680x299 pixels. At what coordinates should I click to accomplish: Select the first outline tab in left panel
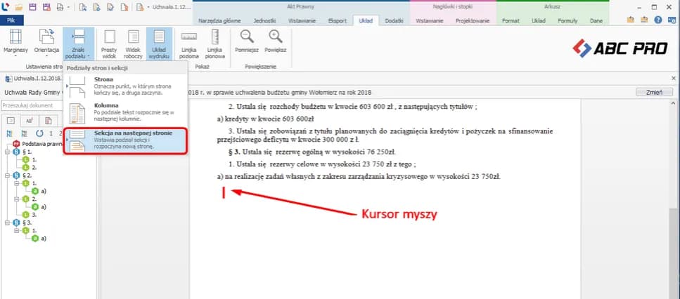coord(11,121)
